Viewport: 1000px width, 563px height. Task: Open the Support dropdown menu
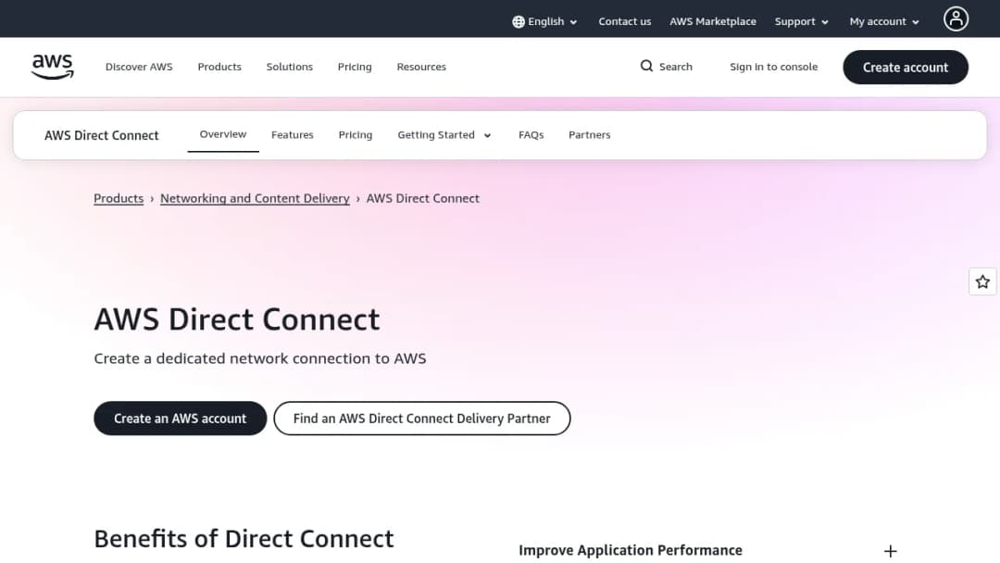[801, 21]
